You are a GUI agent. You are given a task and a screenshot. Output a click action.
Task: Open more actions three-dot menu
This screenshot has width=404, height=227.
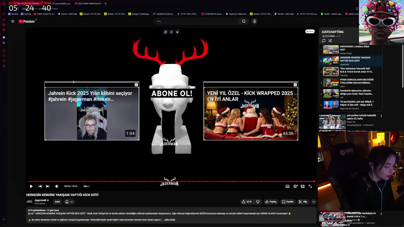tap(313, 202)
